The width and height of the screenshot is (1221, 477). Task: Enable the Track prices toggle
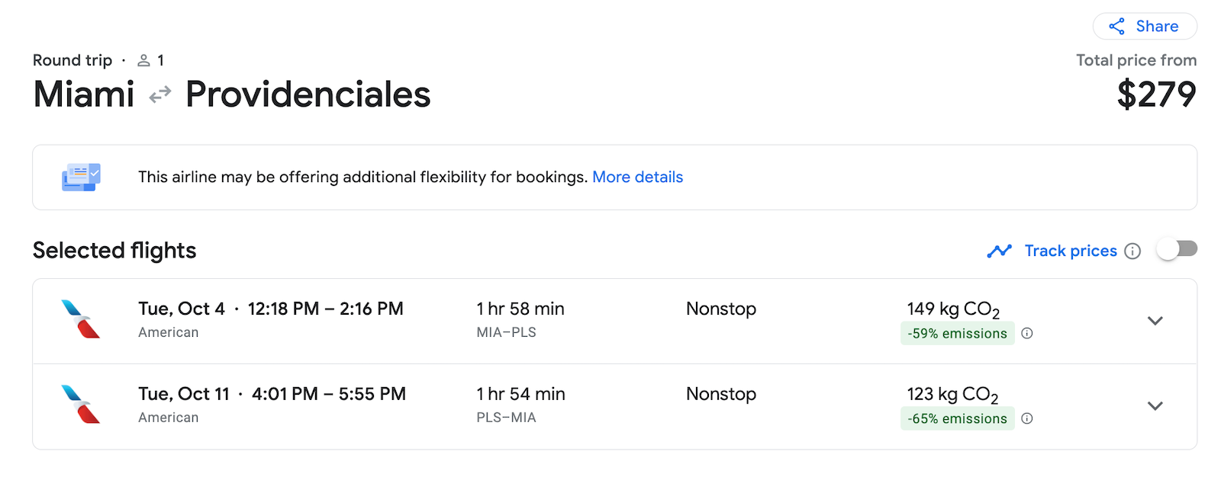tap(1177, 248)
